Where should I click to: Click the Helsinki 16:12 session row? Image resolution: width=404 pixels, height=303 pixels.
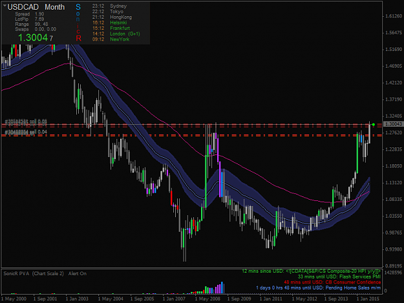point(109,23)
